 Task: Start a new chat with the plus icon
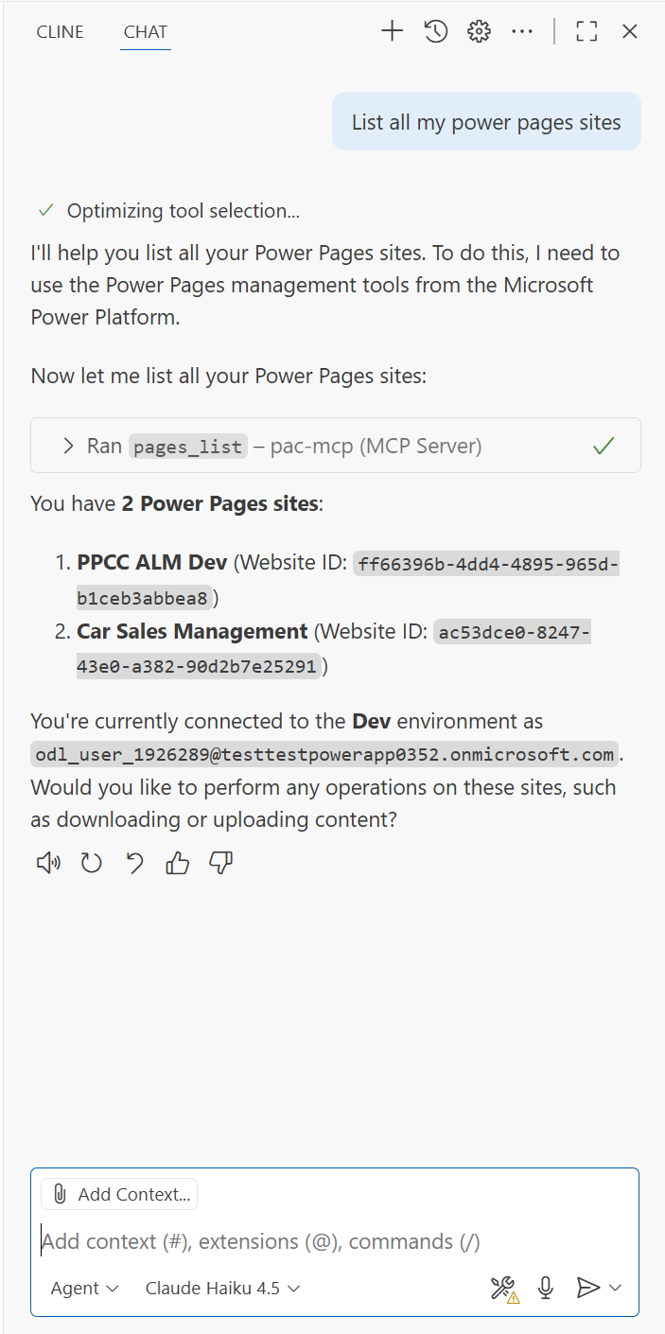(391, 30)
